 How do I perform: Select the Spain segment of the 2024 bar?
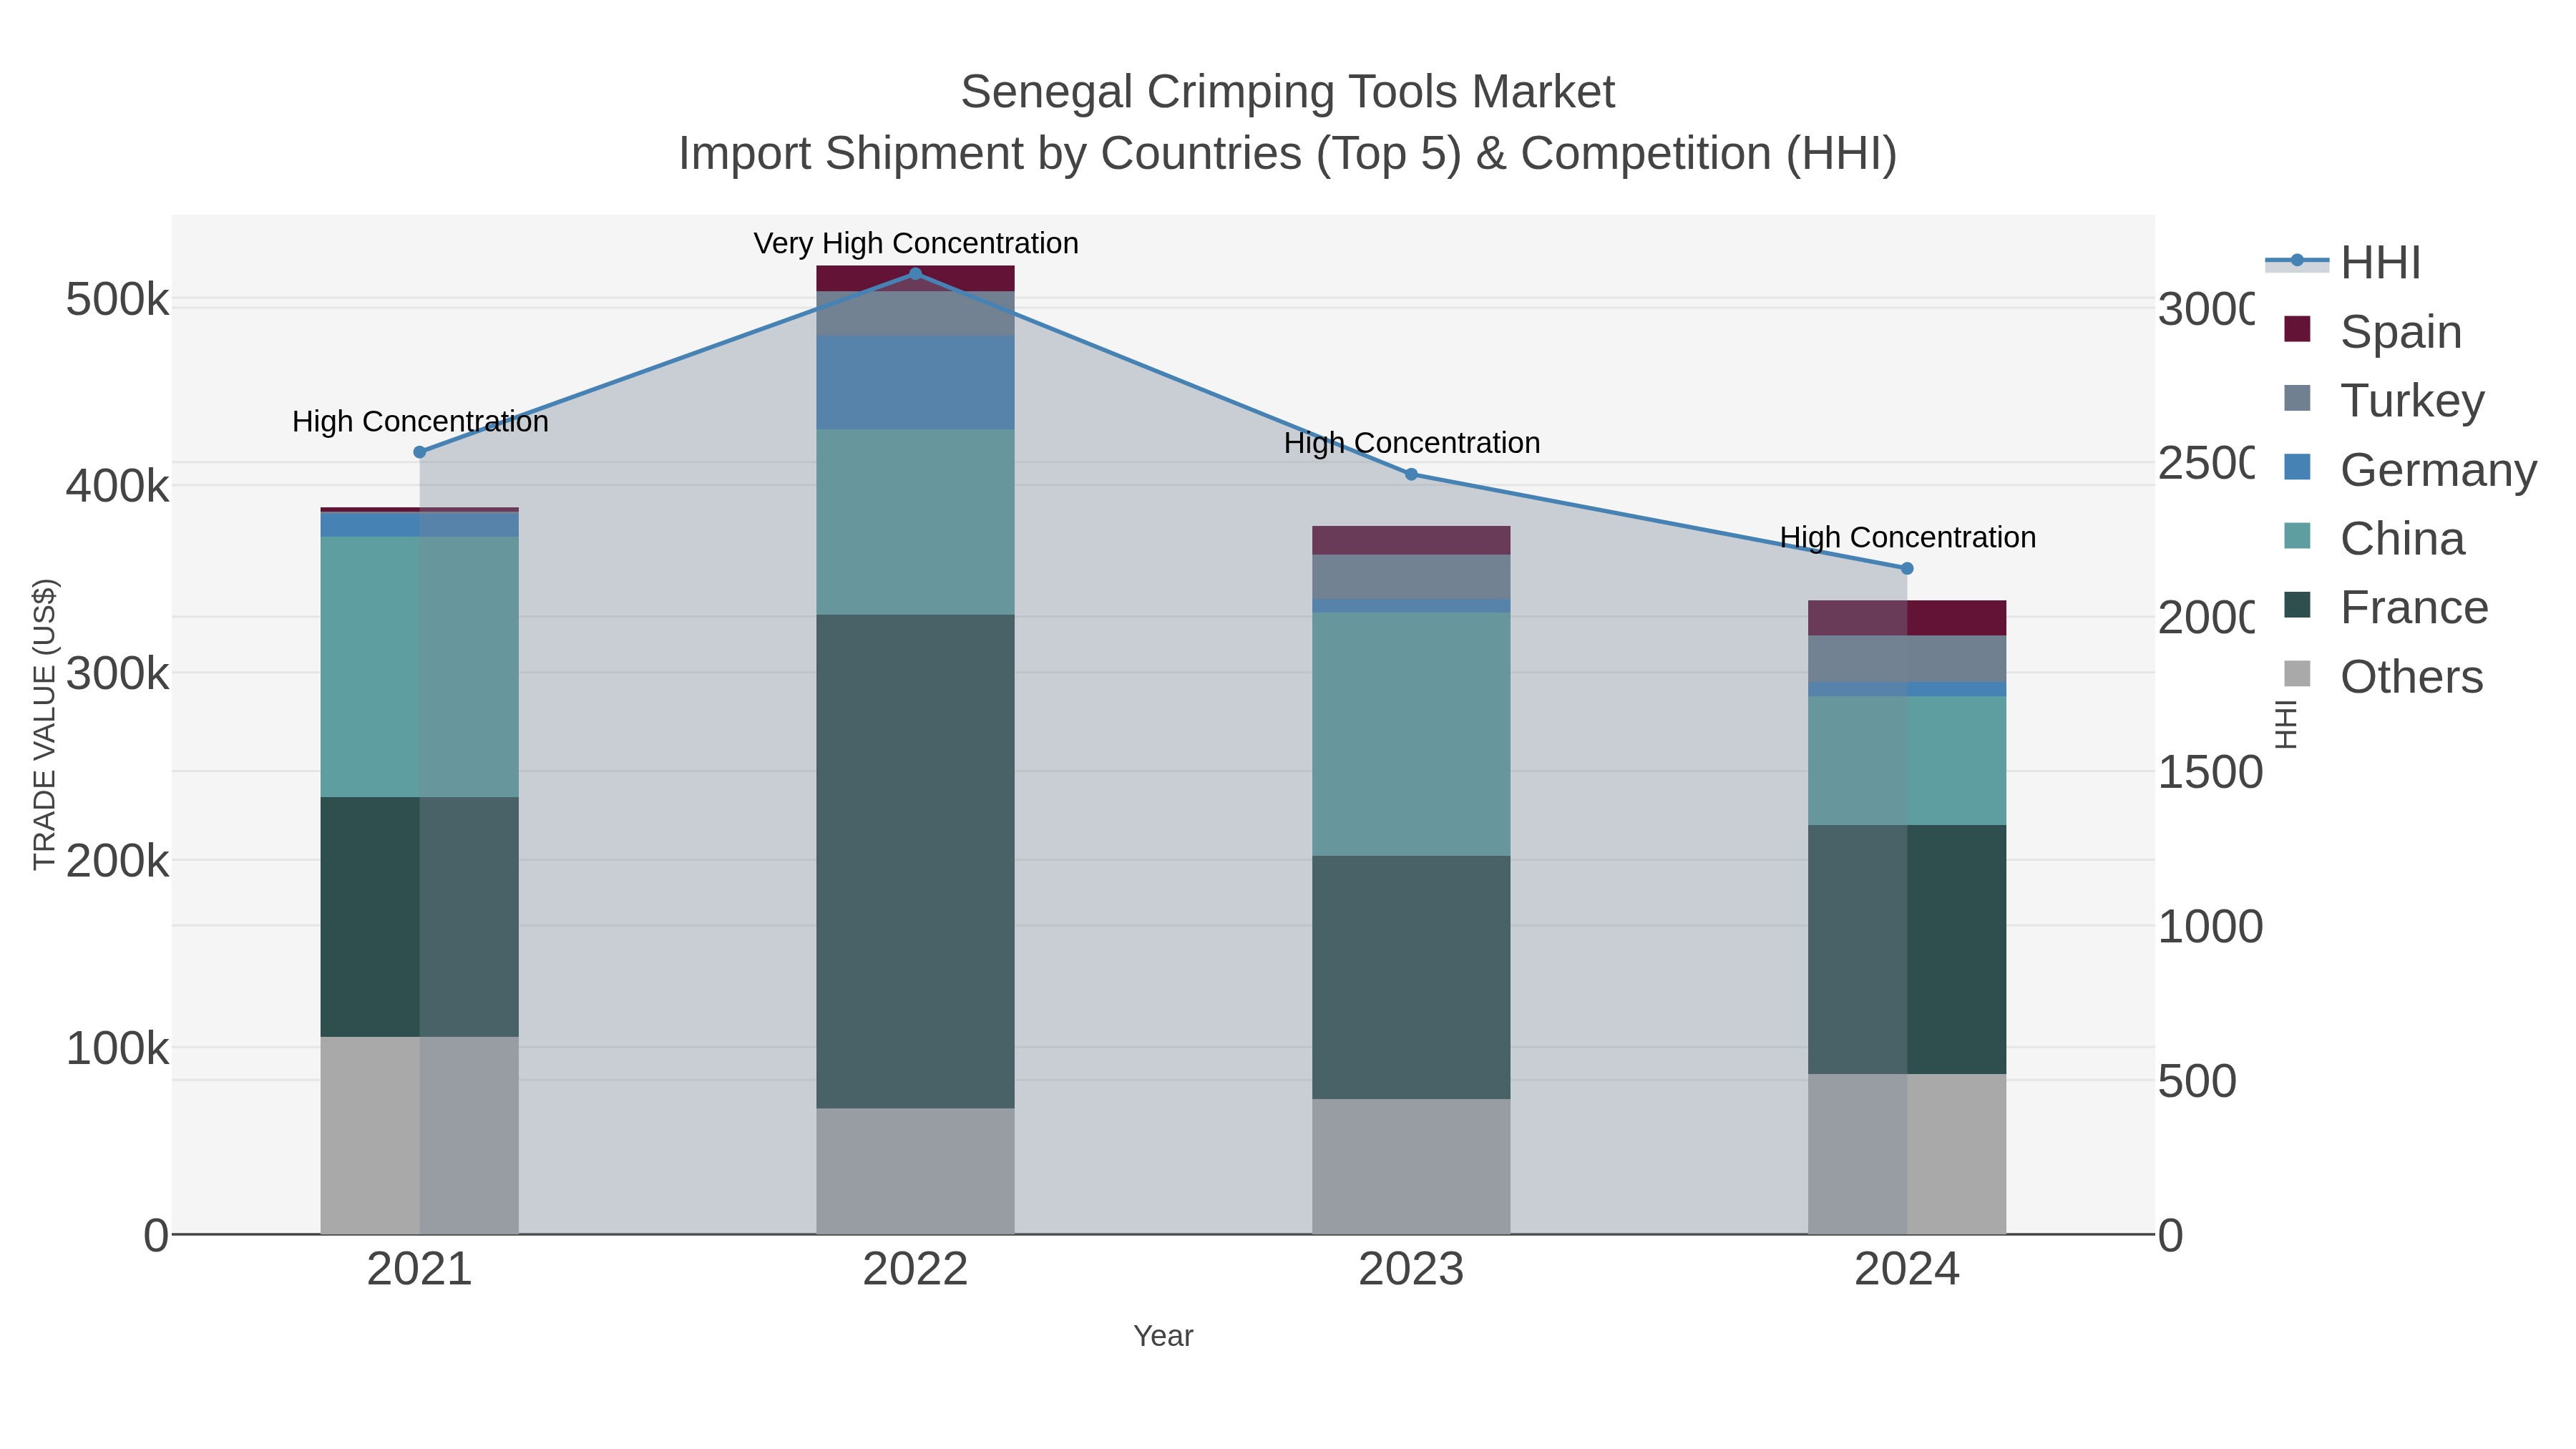pos(1907,618)
